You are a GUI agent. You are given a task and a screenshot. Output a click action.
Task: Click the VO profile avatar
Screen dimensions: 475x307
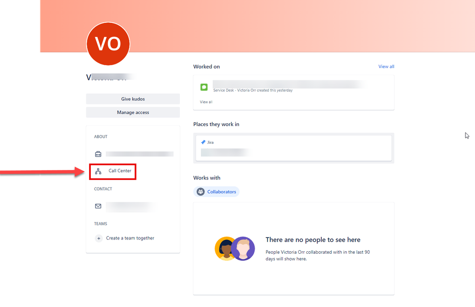point(108,44)
